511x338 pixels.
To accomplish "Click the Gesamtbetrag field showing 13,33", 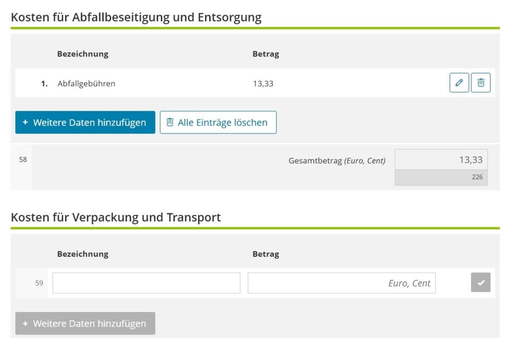I will coord(441,160).
